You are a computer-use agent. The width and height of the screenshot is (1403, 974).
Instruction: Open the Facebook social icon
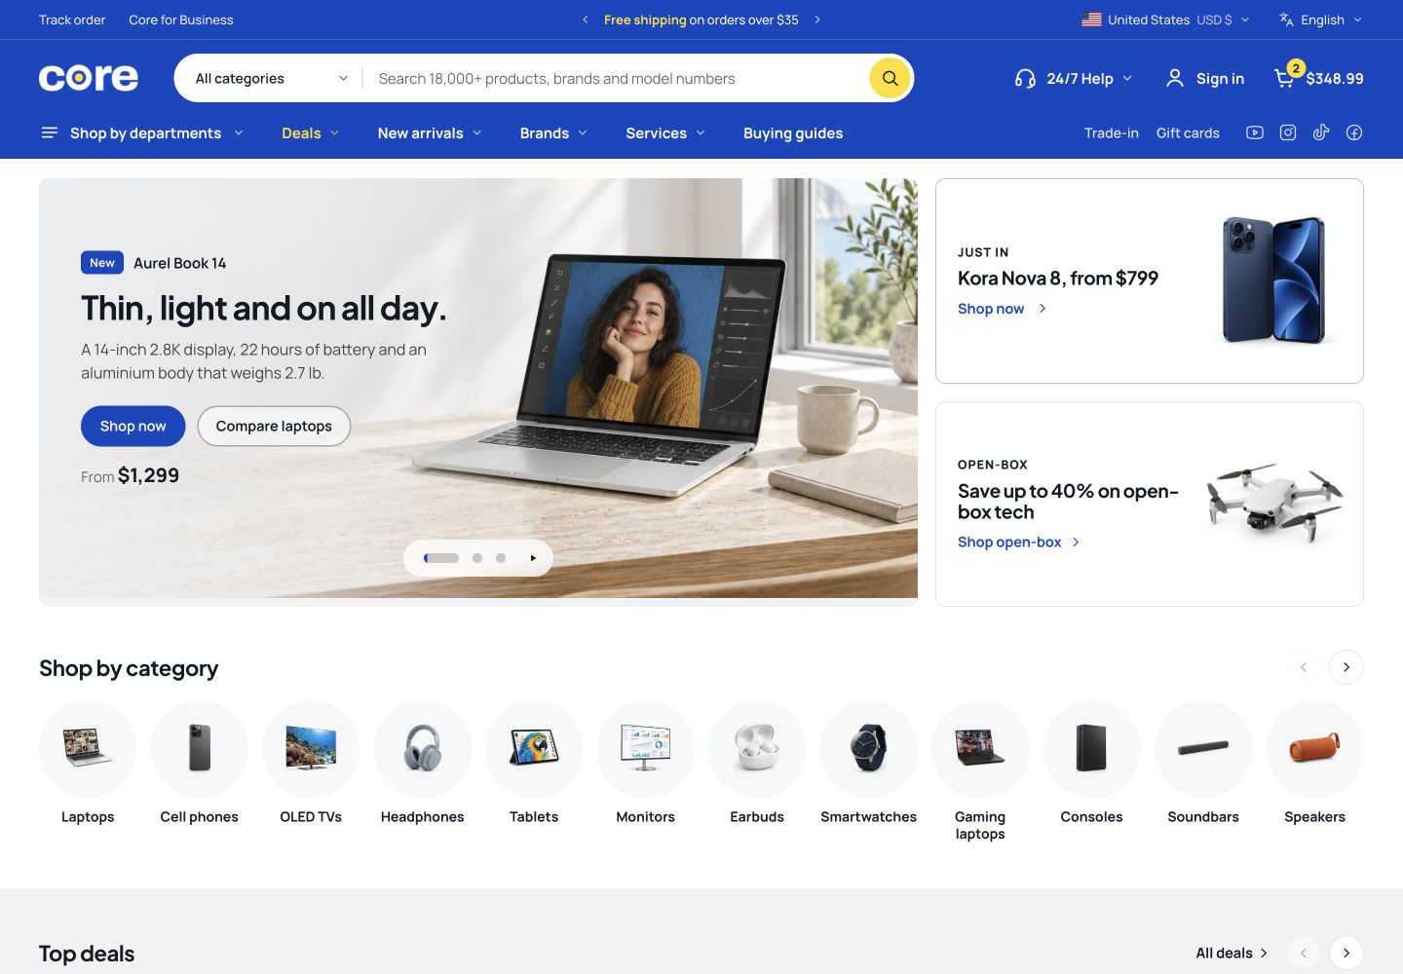point(1354,132)
